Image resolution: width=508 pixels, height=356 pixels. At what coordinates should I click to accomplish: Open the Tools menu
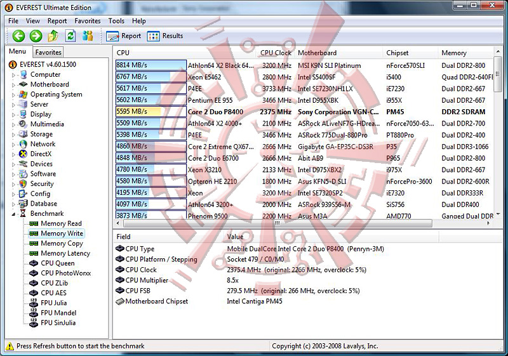click(116, 21)
